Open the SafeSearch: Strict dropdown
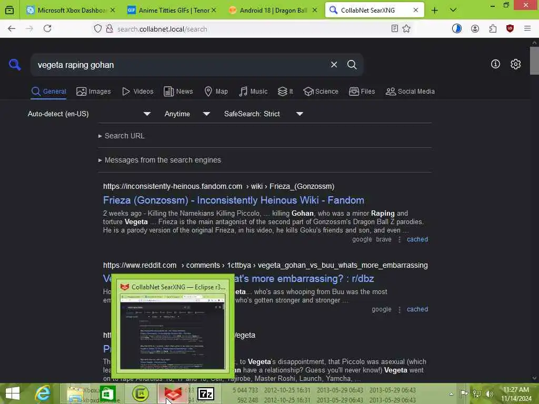This screenshot has height=404, width=539. [264, 114]
